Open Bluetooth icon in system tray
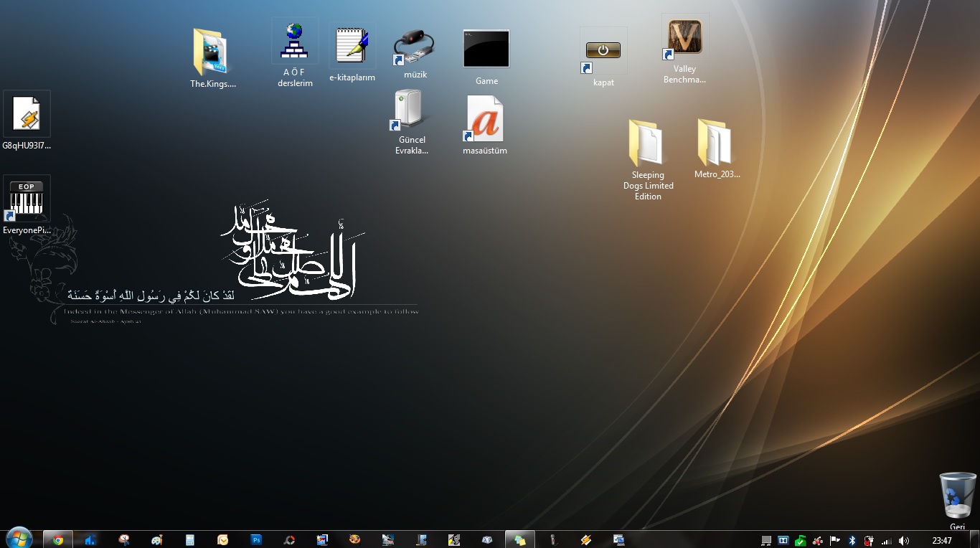The height and width of the screenshot is (548, 980). [852, 540]
